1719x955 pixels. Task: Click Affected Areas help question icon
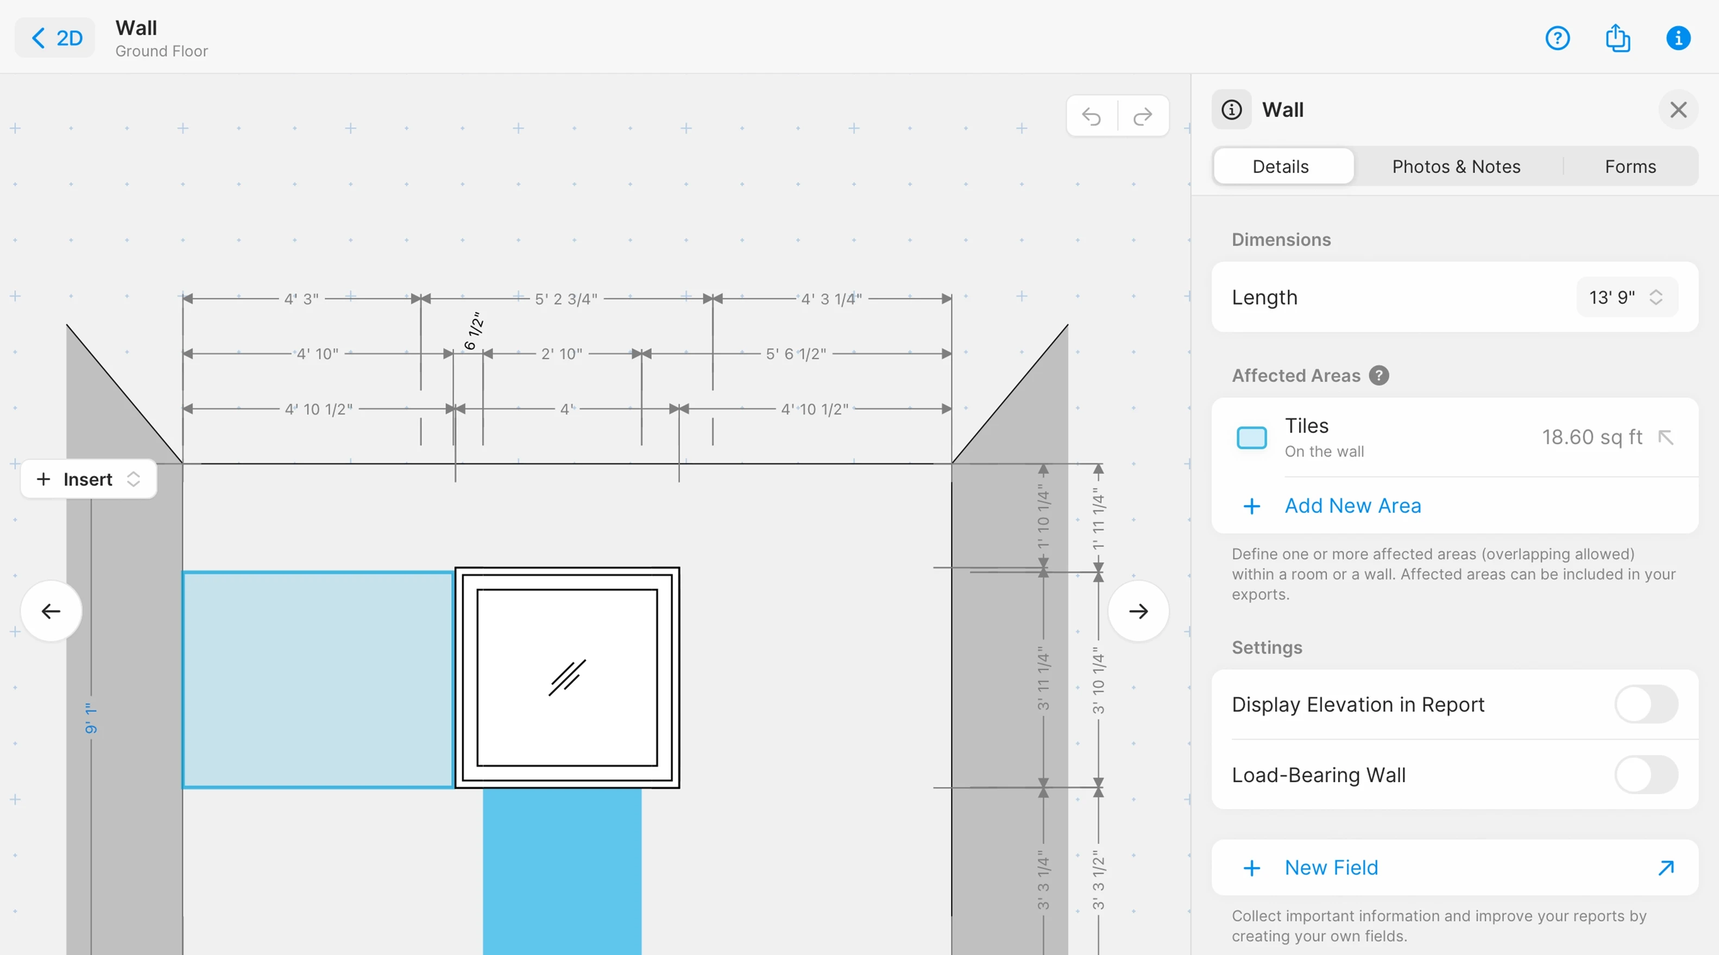1378,376
